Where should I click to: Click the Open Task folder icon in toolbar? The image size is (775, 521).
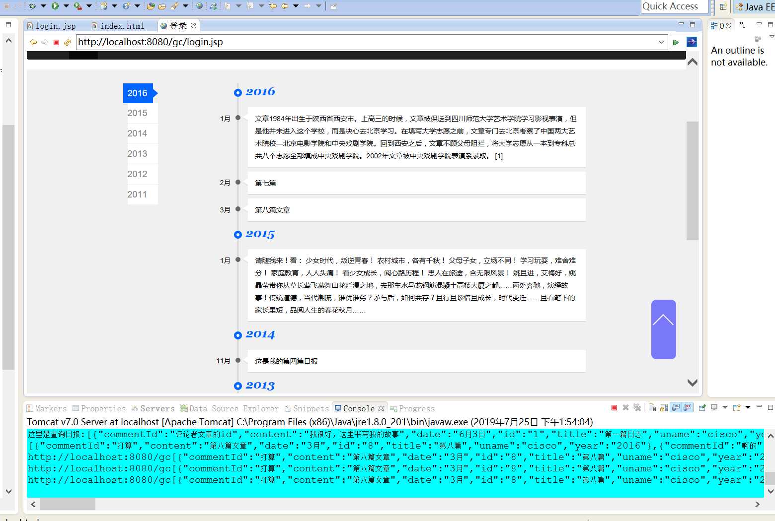(x=162, y=6)
